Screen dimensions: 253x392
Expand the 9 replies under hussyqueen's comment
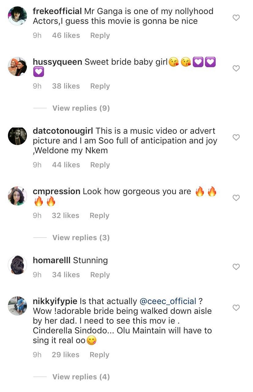(x=81, y=108)
